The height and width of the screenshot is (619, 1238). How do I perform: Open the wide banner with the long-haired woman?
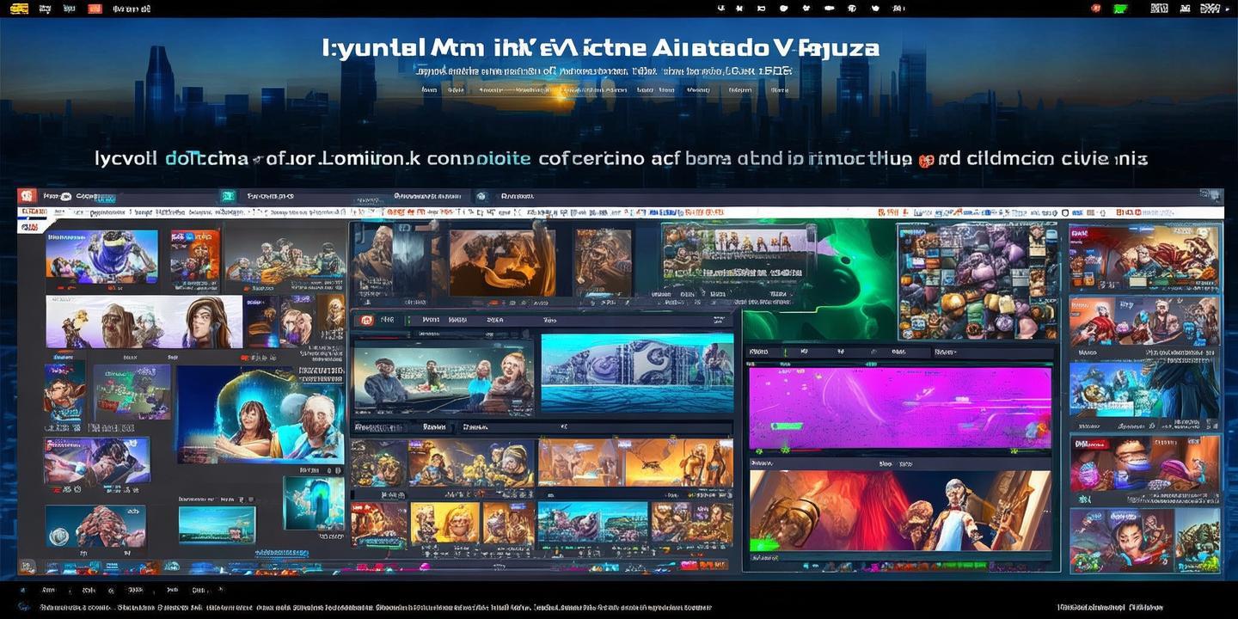click(144, 322)
